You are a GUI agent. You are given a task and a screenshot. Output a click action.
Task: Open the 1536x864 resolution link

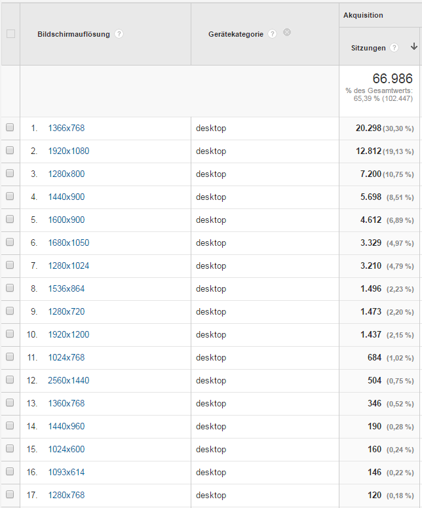tap(66, 289)
